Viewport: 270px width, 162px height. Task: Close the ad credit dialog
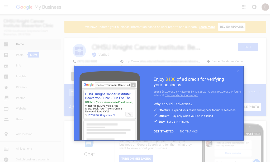[x=238, y=71]
